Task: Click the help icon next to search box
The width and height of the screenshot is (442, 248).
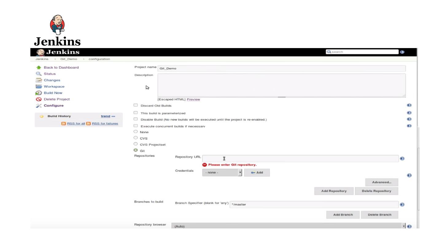Action: tap(402, 52)
